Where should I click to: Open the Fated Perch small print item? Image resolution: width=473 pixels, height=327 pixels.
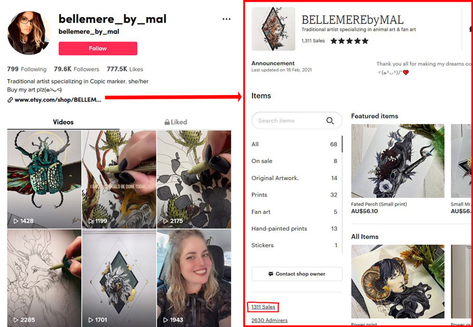[397, 169]
